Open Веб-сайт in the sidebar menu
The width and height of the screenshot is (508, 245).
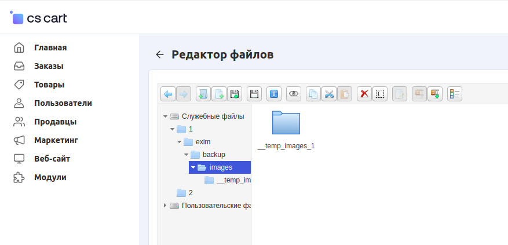click(x=52, y=159)
